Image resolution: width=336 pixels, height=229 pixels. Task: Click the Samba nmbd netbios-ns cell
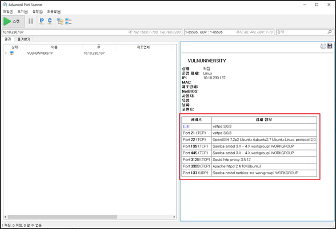click(x=264, y=173)
